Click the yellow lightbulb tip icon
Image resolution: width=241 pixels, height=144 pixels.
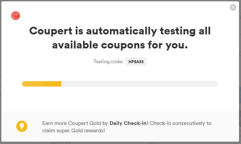(x=22, y=126)
